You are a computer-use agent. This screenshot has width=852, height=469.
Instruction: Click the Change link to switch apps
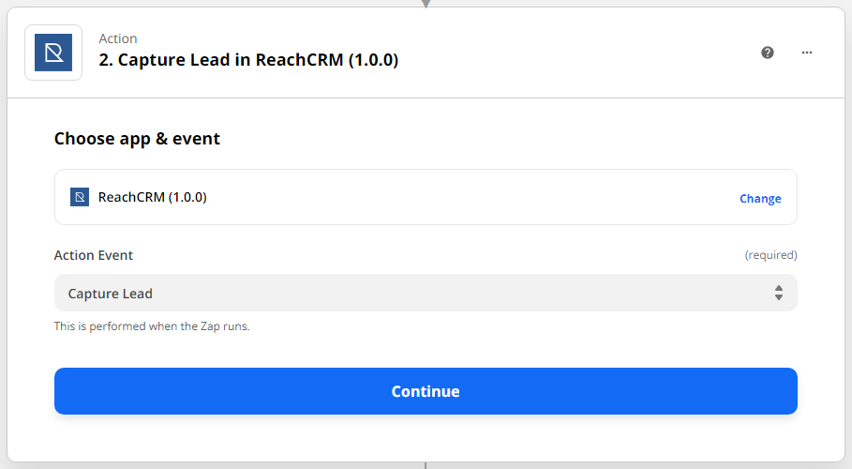[760, 198]
